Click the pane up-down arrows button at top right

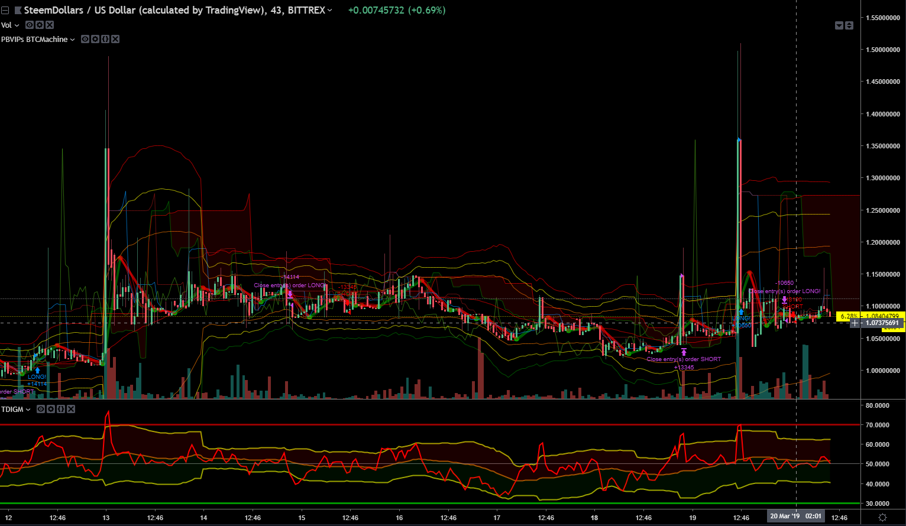pos(849,25)
